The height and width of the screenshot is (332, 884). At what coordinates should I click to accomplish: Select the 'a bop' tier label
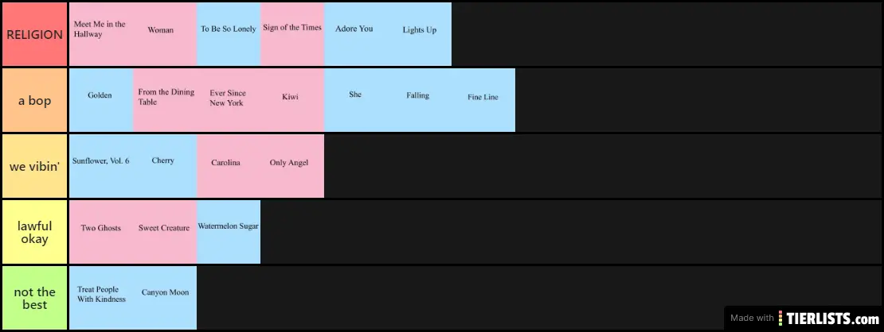pos(34,100)
